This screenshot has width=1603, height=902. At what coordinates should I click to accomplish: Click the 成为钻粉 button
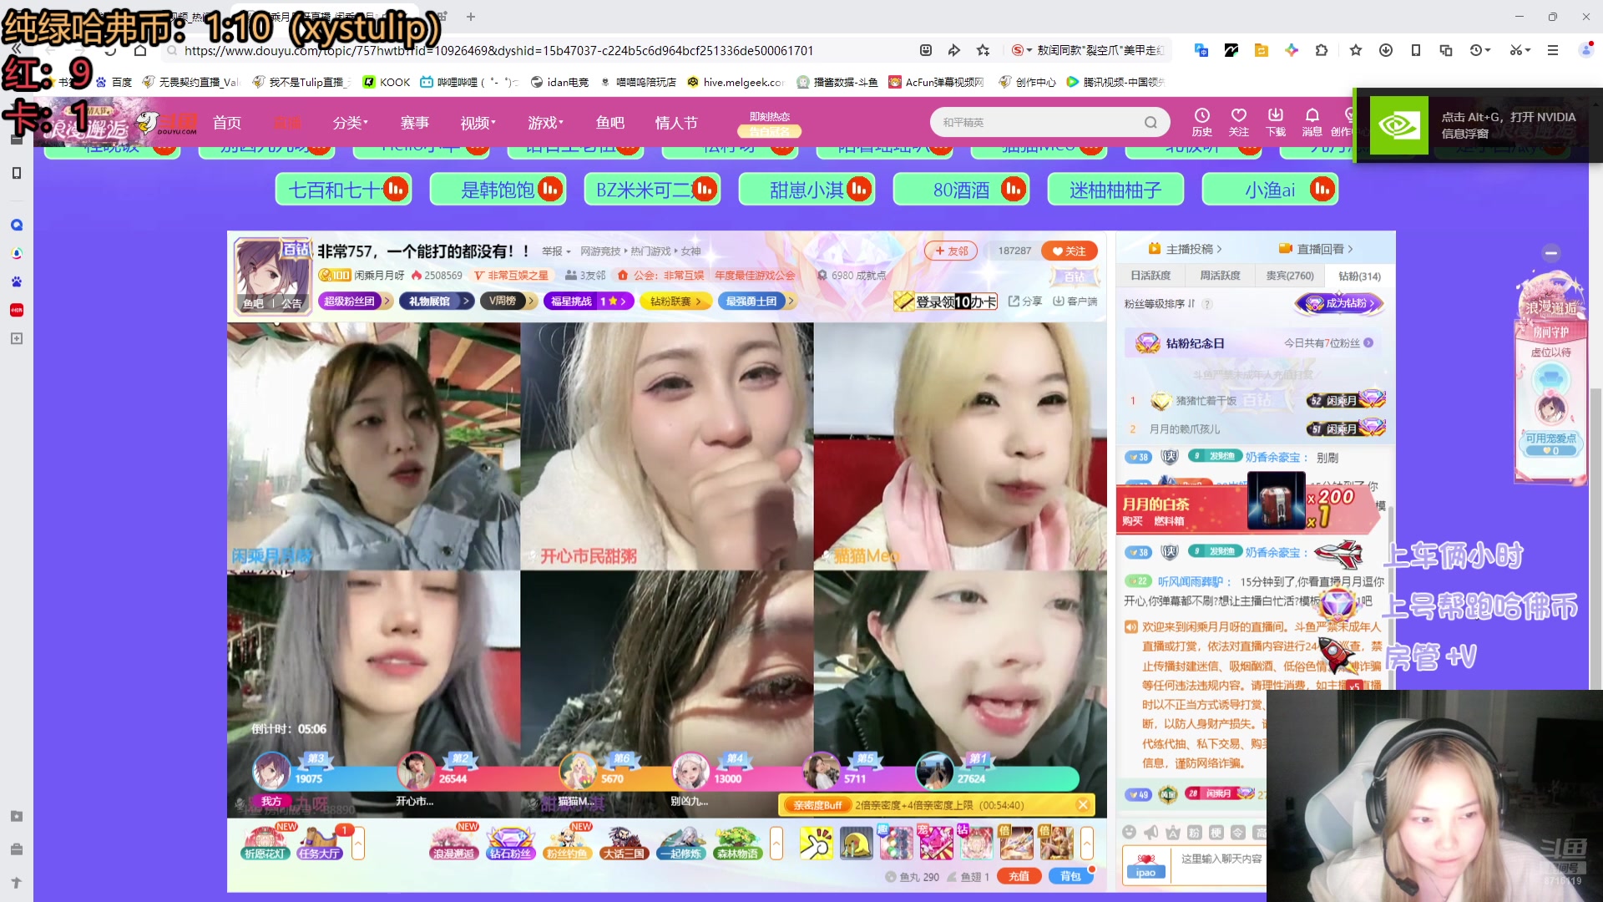(x=1339, y=303)
